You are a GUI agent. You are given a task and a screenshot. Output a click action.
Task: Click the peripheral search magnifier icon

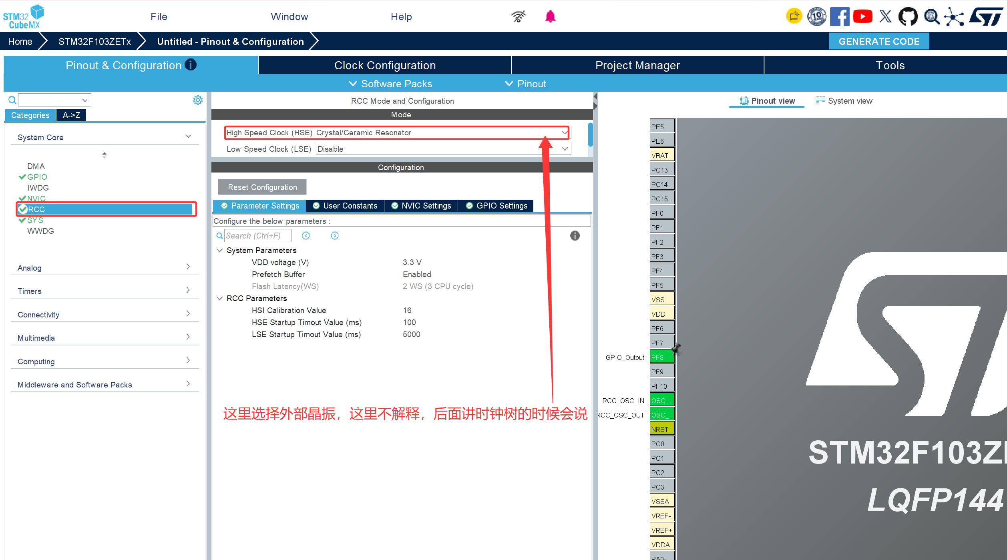tap(12, 100)
